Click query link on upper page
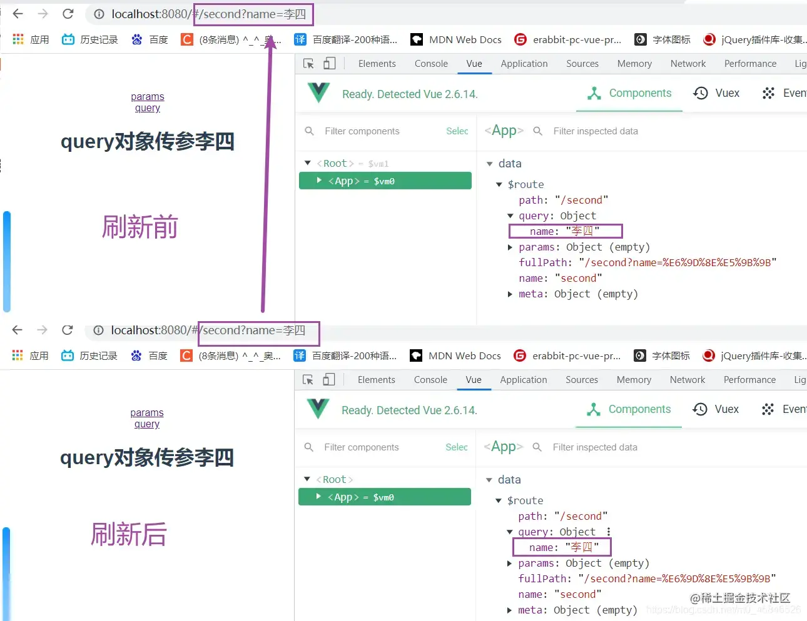 click(x=148, y=108)
